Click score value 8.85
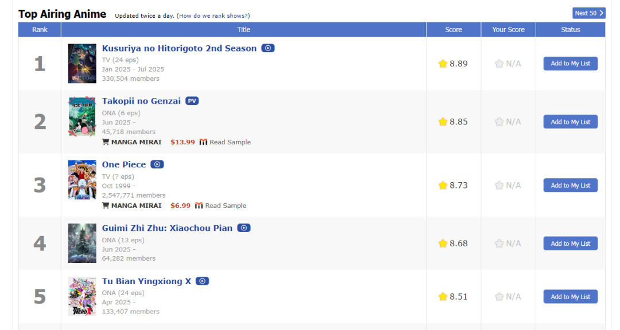The image size is (620, 330). tap(459, 122)
